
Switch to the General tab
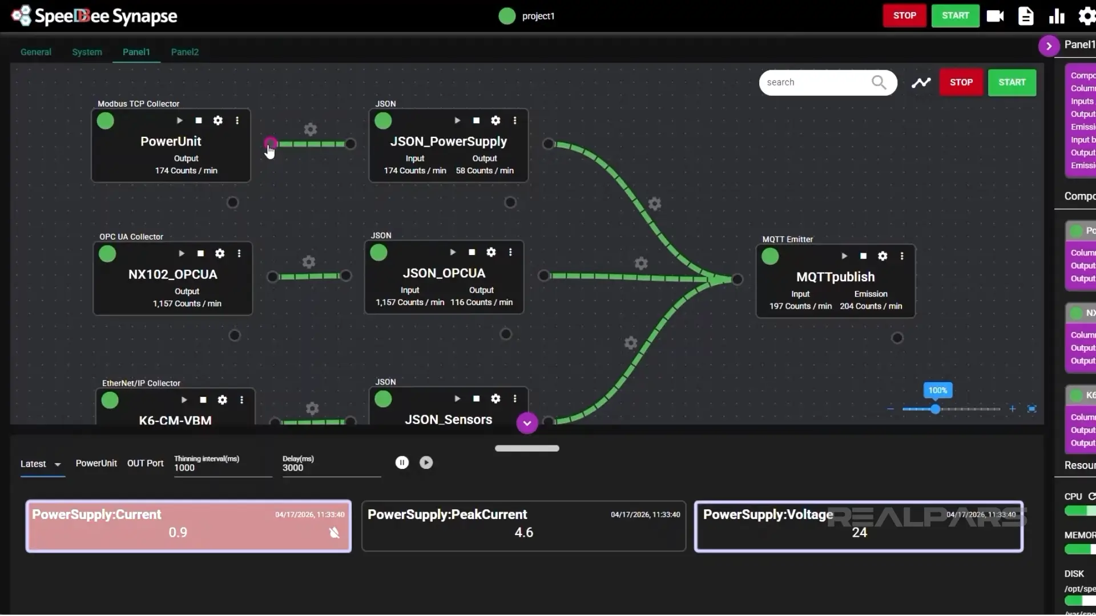36,52
